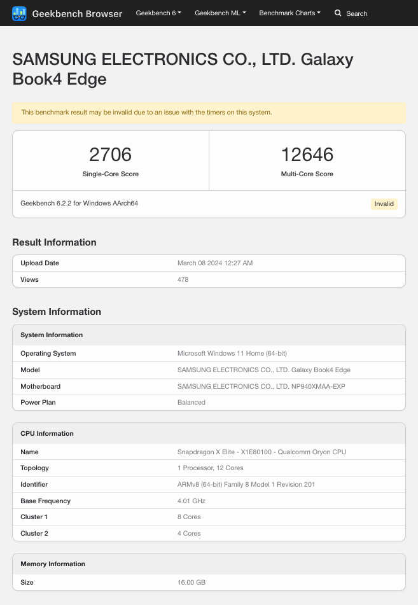The width and height of the screenshot is (418, 605).
Task: Click the Galaxy Book4 Edge page title
Action: [183, 69]
